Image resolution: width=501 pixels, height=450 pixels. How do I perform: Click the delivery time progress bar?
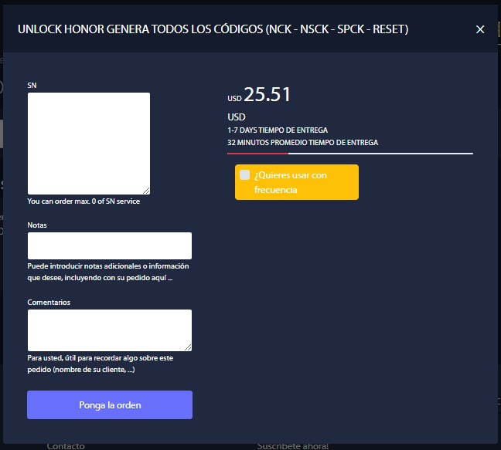click(x=350, y=154)
